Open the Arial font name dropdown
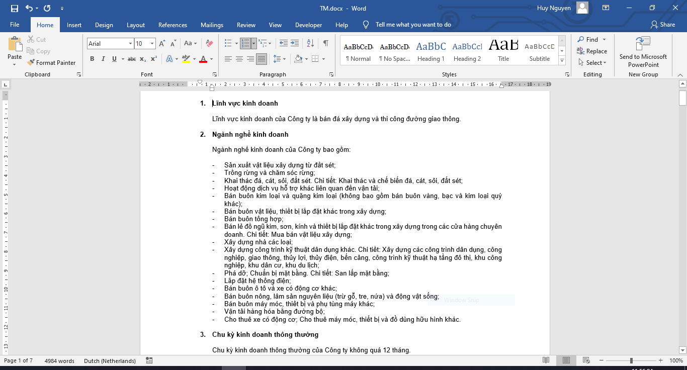Viewport: 687px width, 370px height. (x=130, y=44)
